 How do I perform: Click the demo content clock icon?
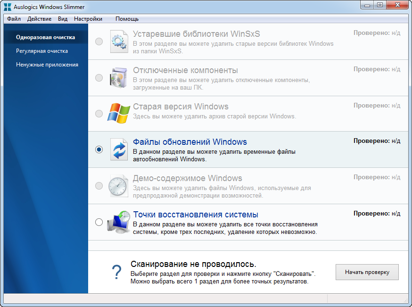pyautogui.click(x=118, y=186)
